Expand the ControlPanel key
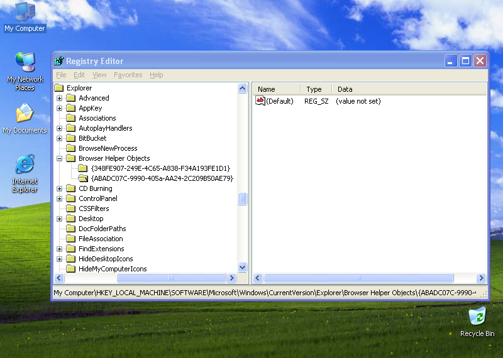The width and height of the screenshot is (503, 358). point(59,198)
